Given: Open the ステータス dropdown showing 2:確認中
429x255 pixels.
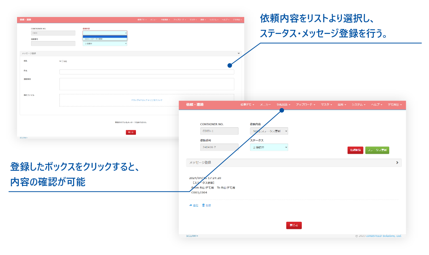Looking at the screenshot, I should coord(269,147).
